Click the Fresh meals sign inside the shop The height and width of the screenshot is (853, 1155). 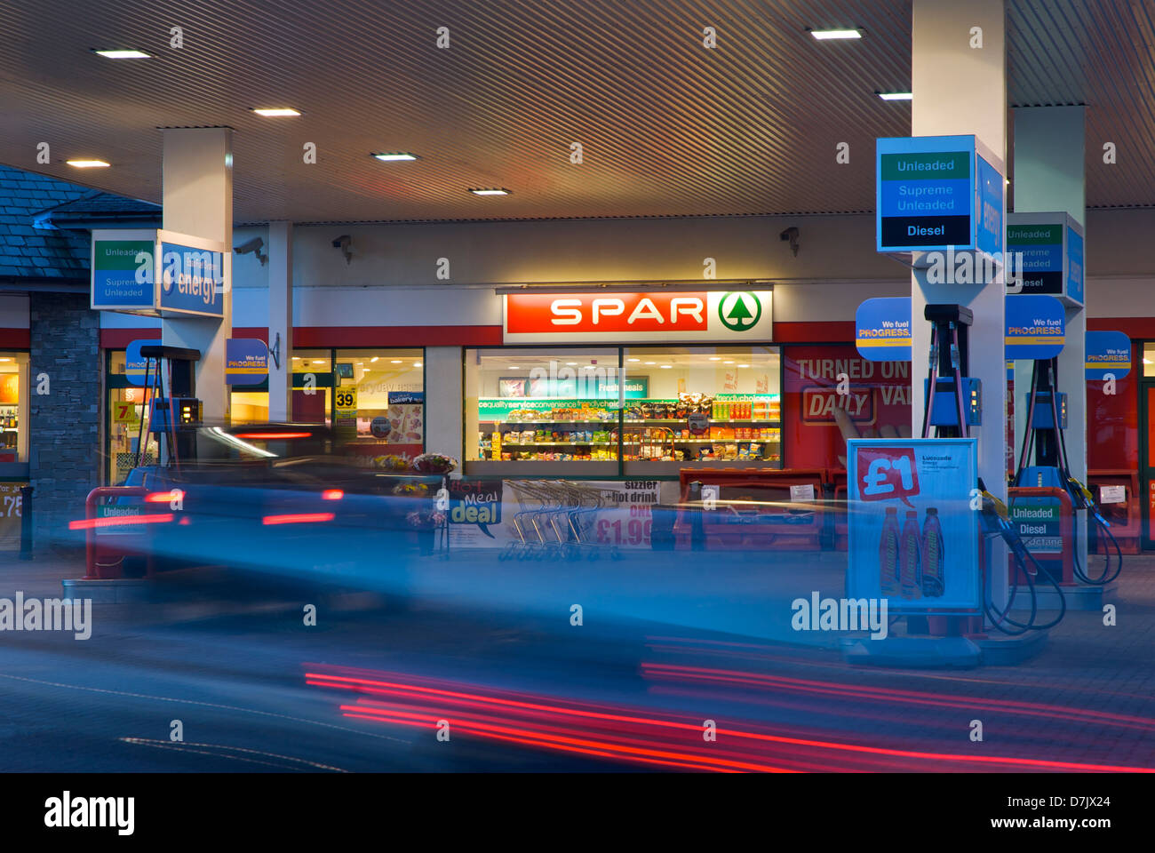click(620, 387)
